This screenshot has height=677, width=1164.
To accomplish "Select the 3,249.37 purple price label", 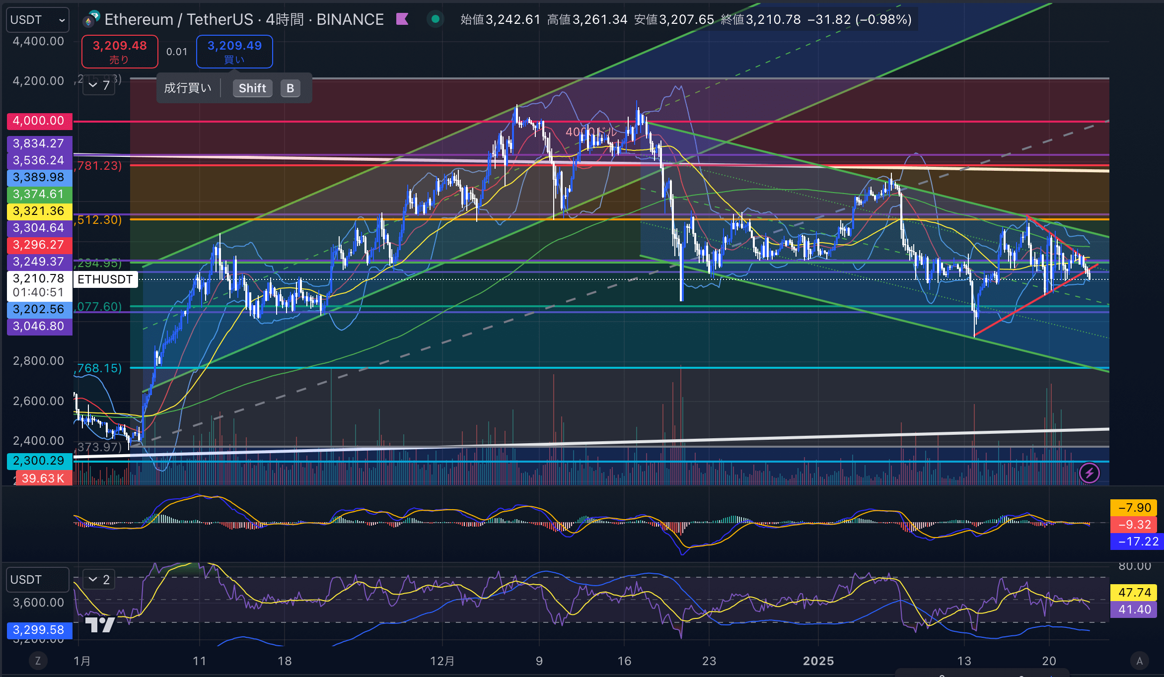I will [x=40, y=262].
